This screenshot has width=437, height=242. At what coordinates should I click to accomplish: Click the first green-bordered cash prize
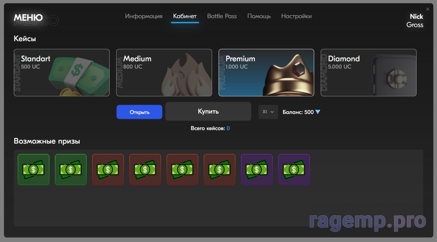coord(34,170)
